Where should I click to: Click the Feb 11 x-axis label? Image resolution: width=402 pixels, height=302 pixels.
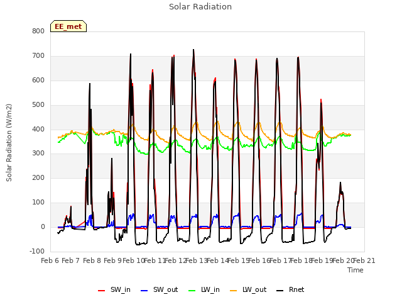[x=155, y=261]
